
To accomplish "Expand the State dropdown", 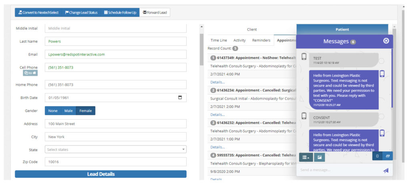I will 115,150.
